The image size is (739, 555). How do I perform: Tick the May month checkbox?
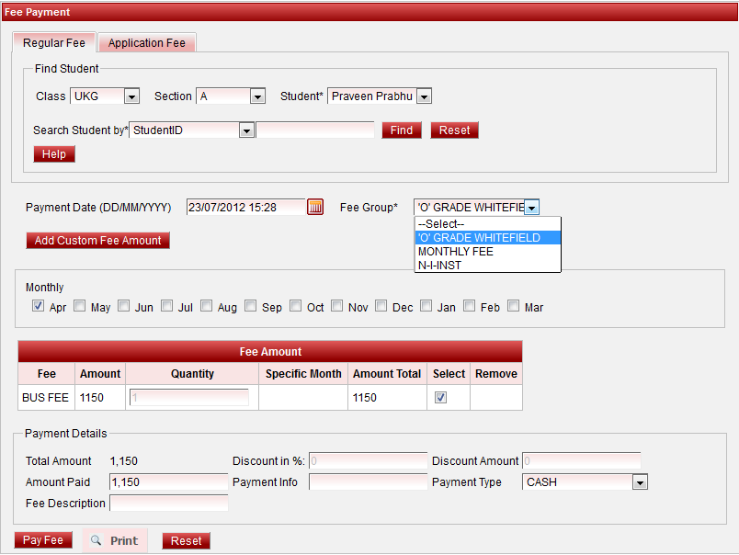[x=80, y=306]
